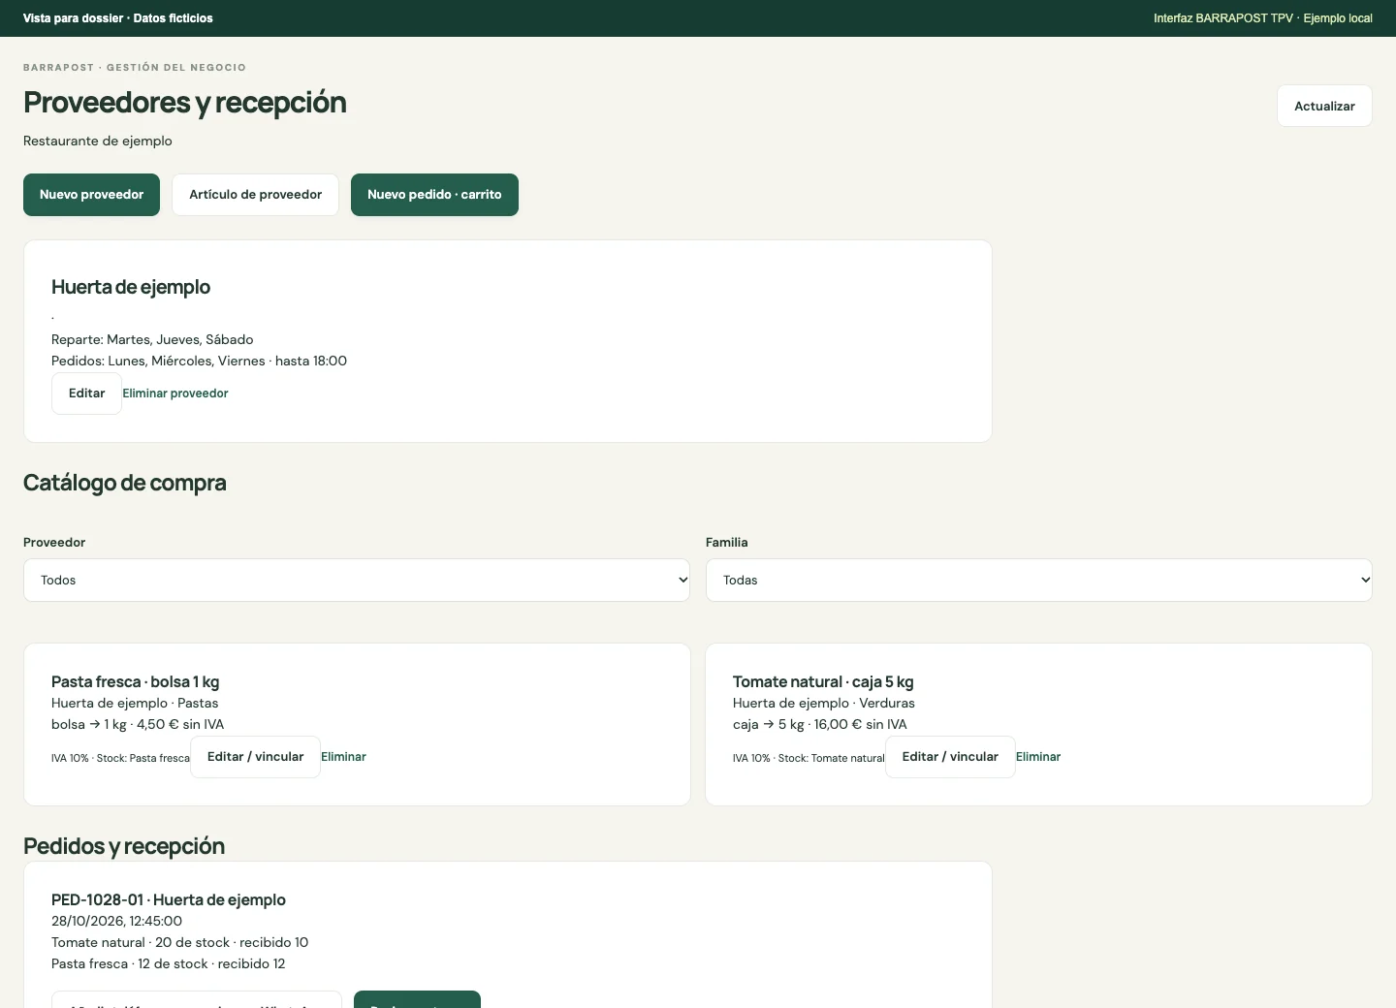Click the price line 16,00 € sin IVA
This screenshot has width=1396, height=1008.
820,724
